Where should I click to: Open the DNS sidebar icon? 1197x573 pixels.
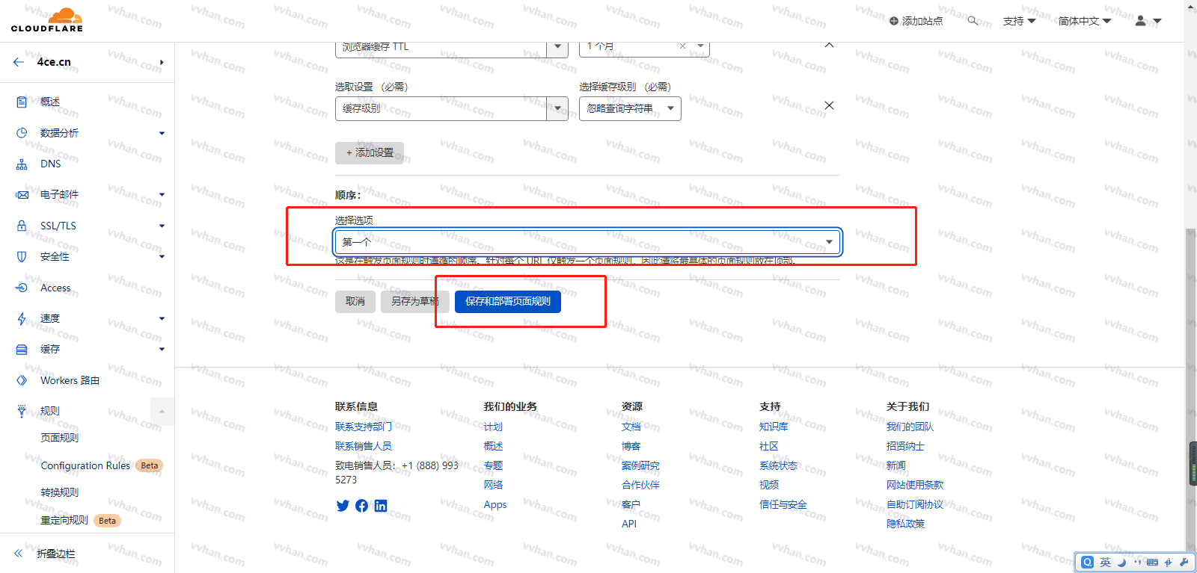22,164
